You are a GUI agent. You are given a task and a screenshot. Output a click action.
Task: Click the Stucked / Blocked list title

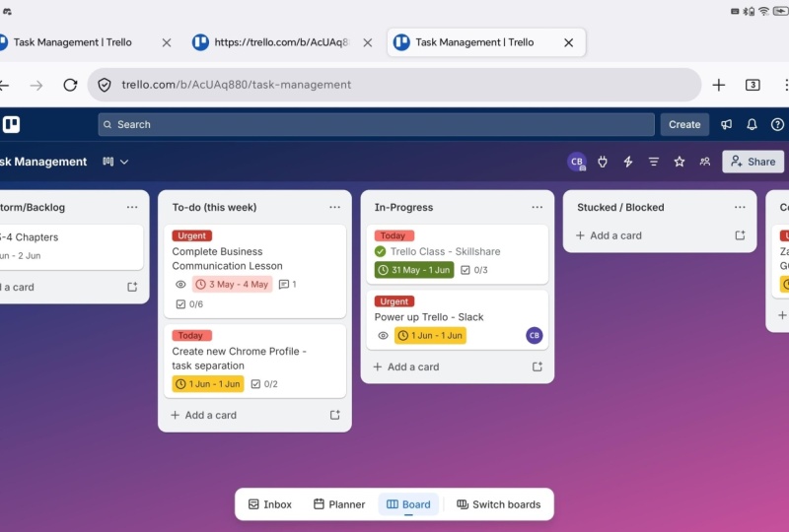pos(620,207)
